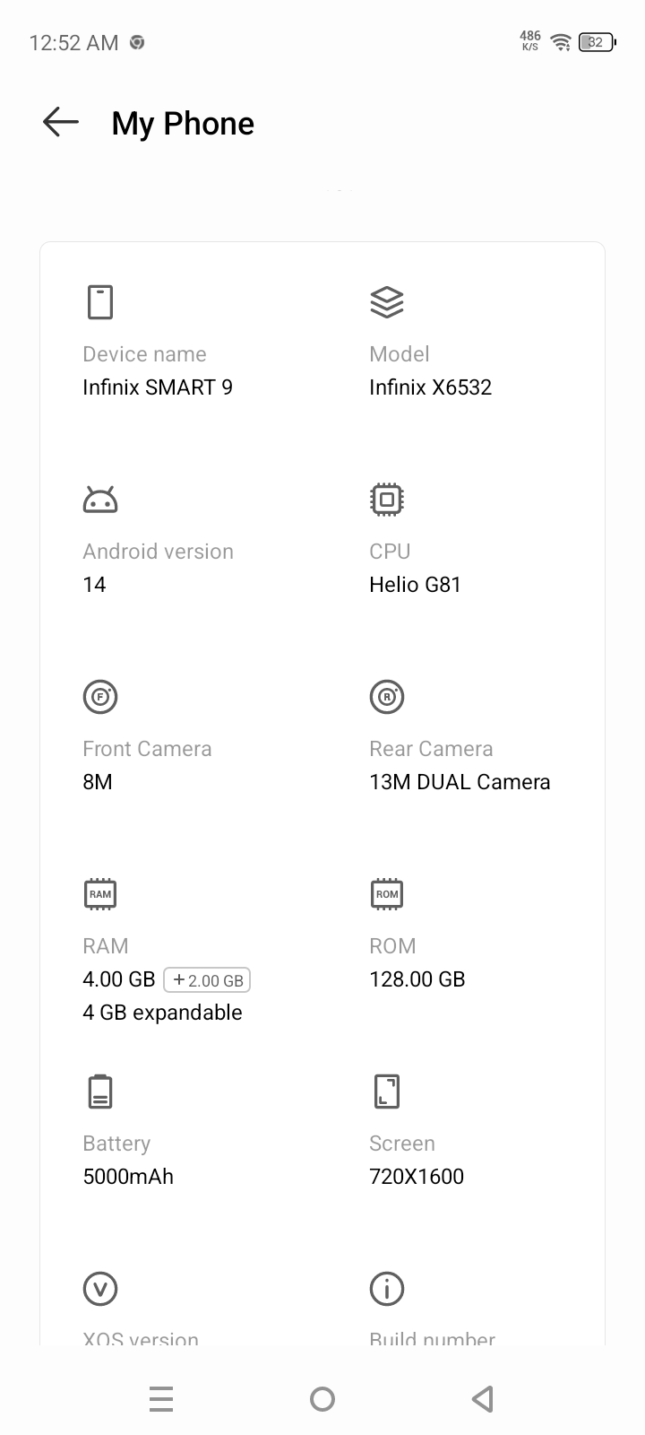This screenshot has height=1435, width=645.
Task: Edit the device name Infinix SMART 9
Action: click(x=158, y=387)
